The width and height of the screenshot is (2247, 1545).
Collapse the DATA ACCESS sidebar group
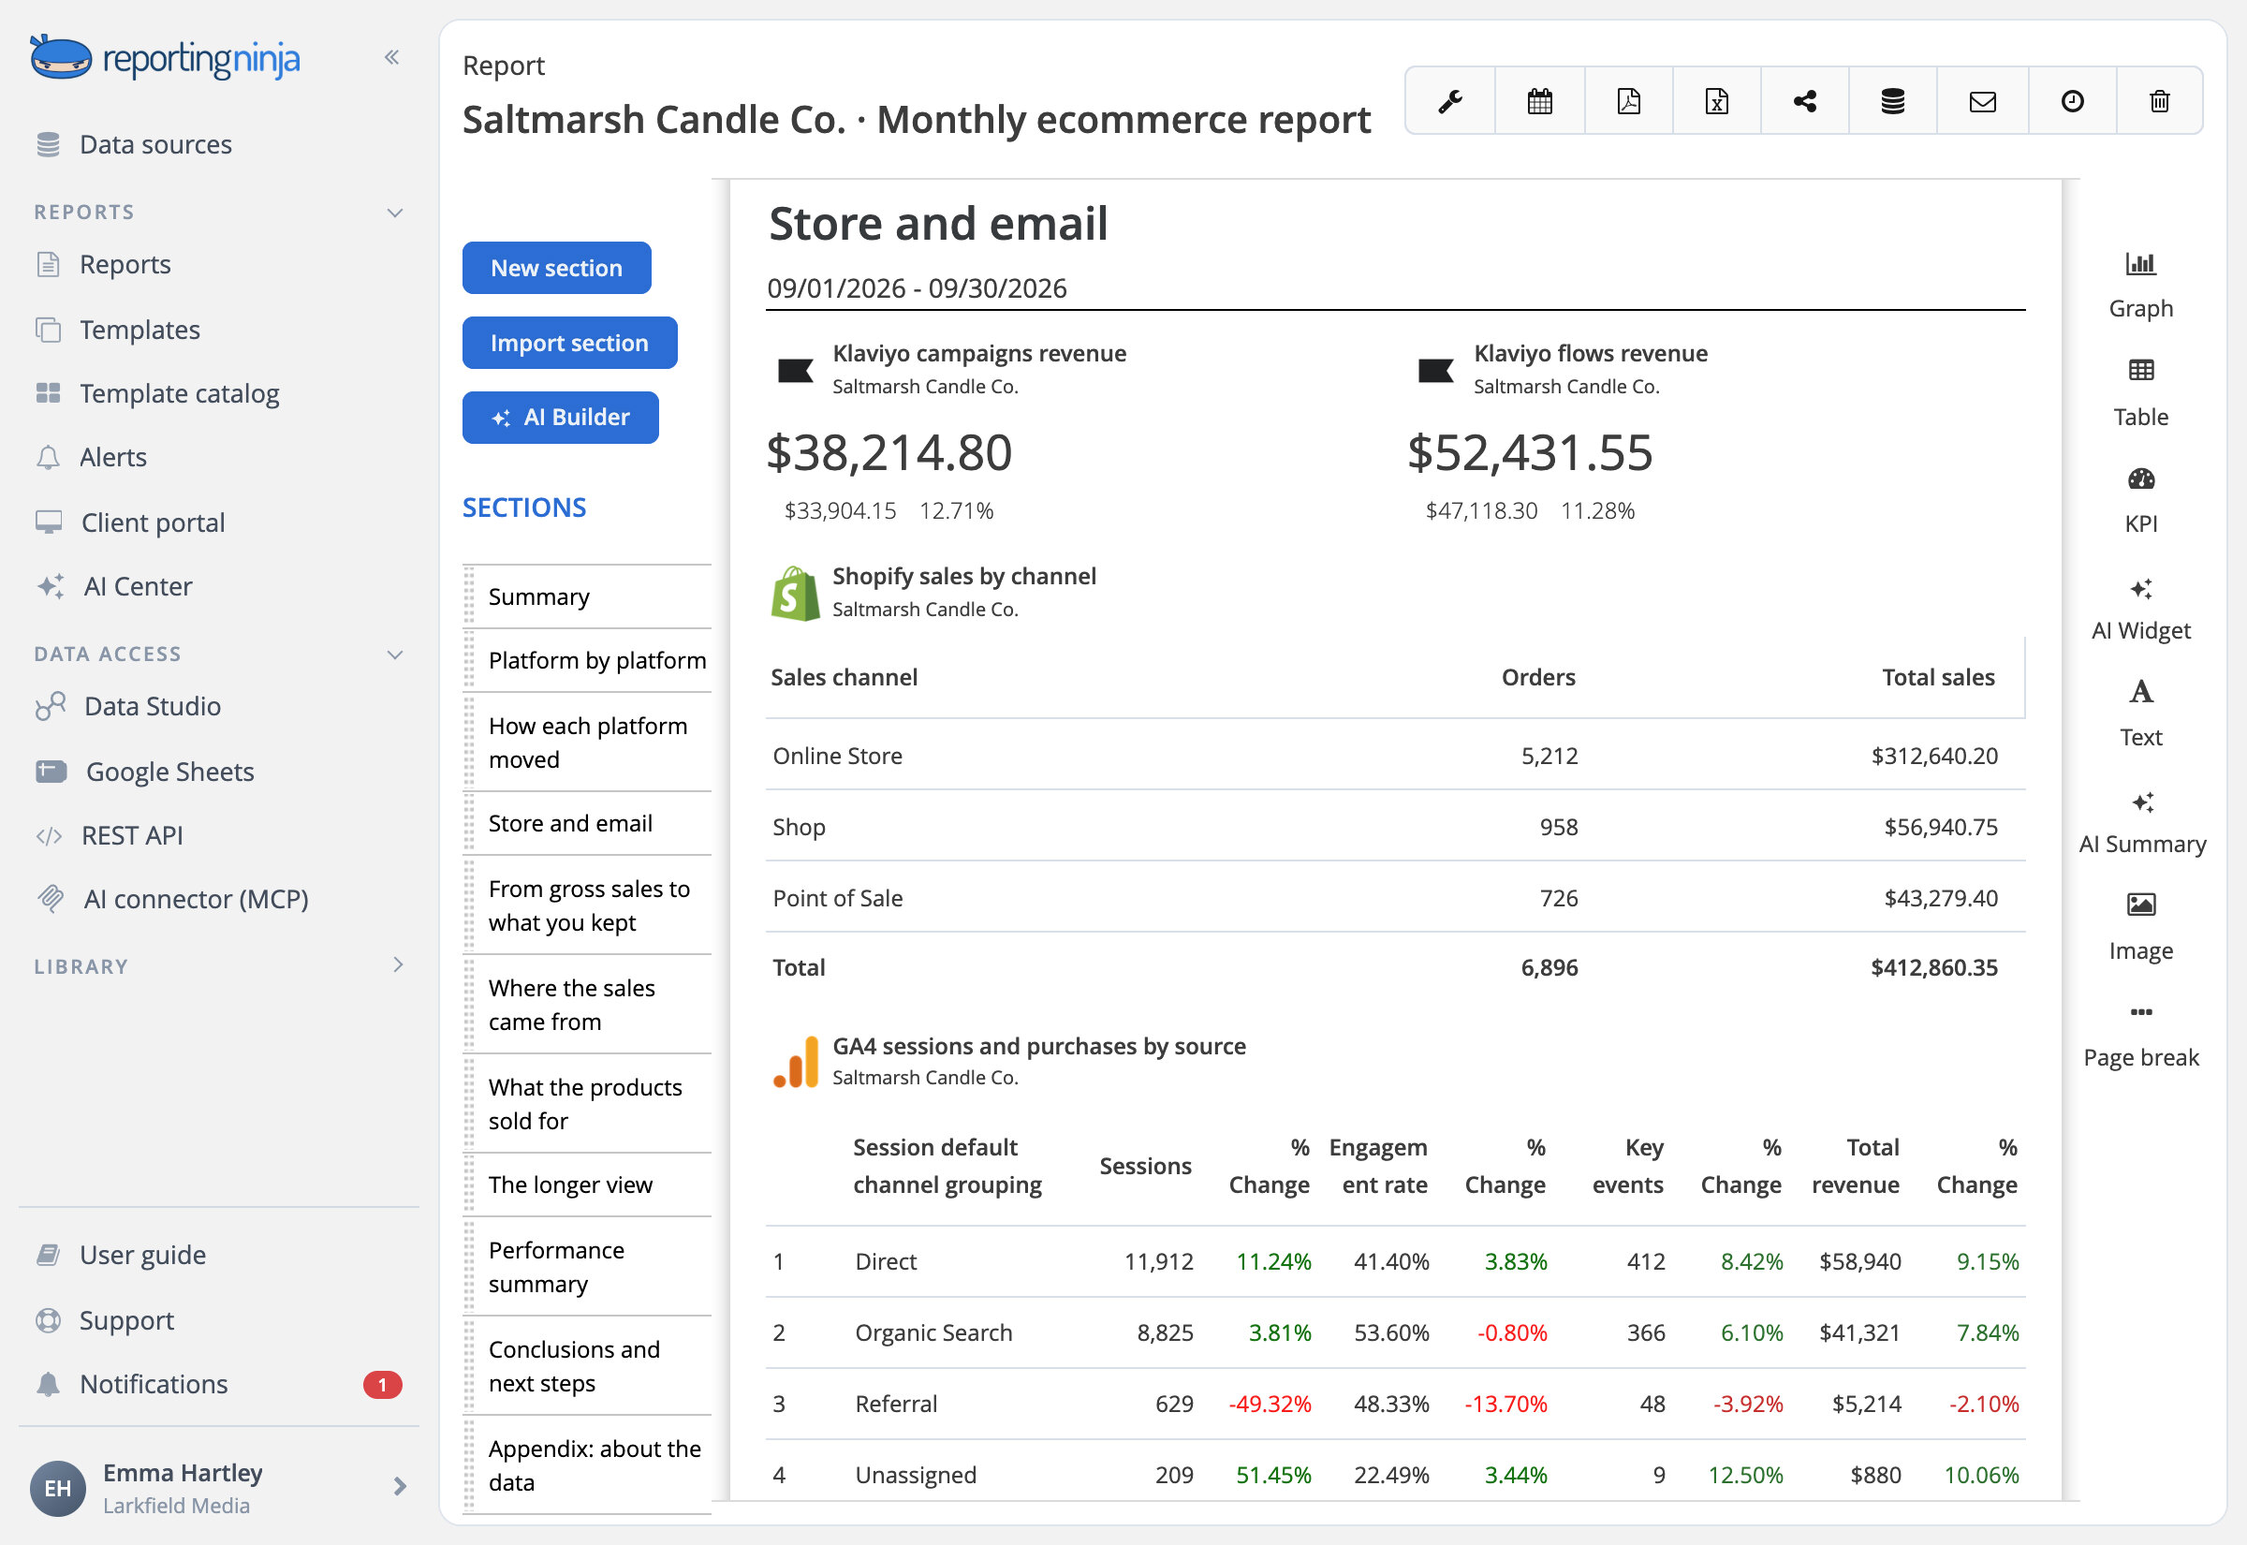coord(395,655)
